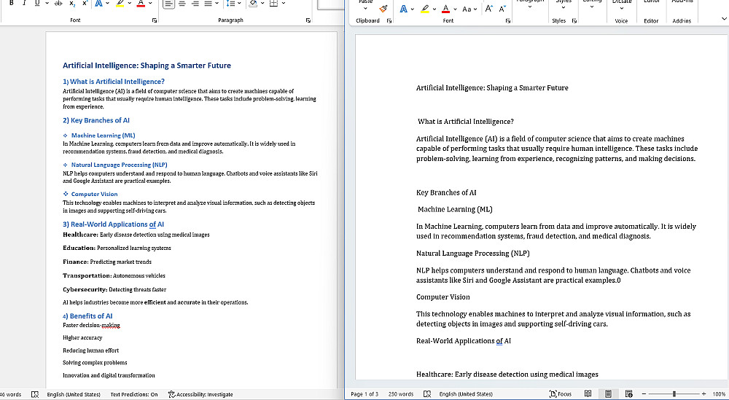Click Text Effects icon in right window
The height and width of the screenshot is (400, 729).
click(x=404, y=9)
